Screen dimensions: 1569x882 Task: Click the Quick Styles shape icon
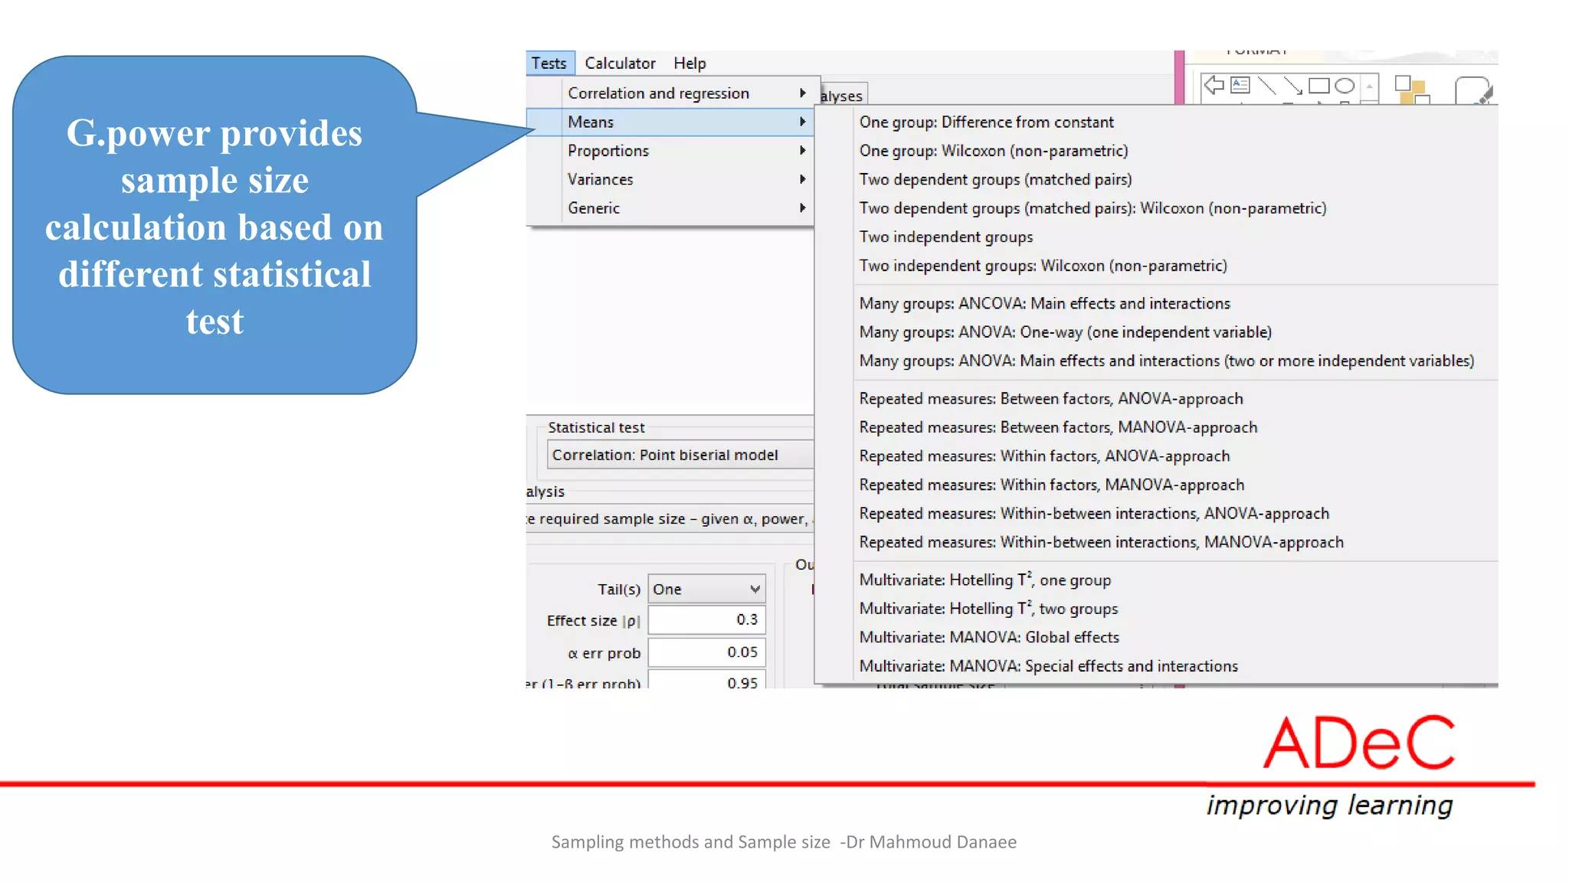point(1472,90)
